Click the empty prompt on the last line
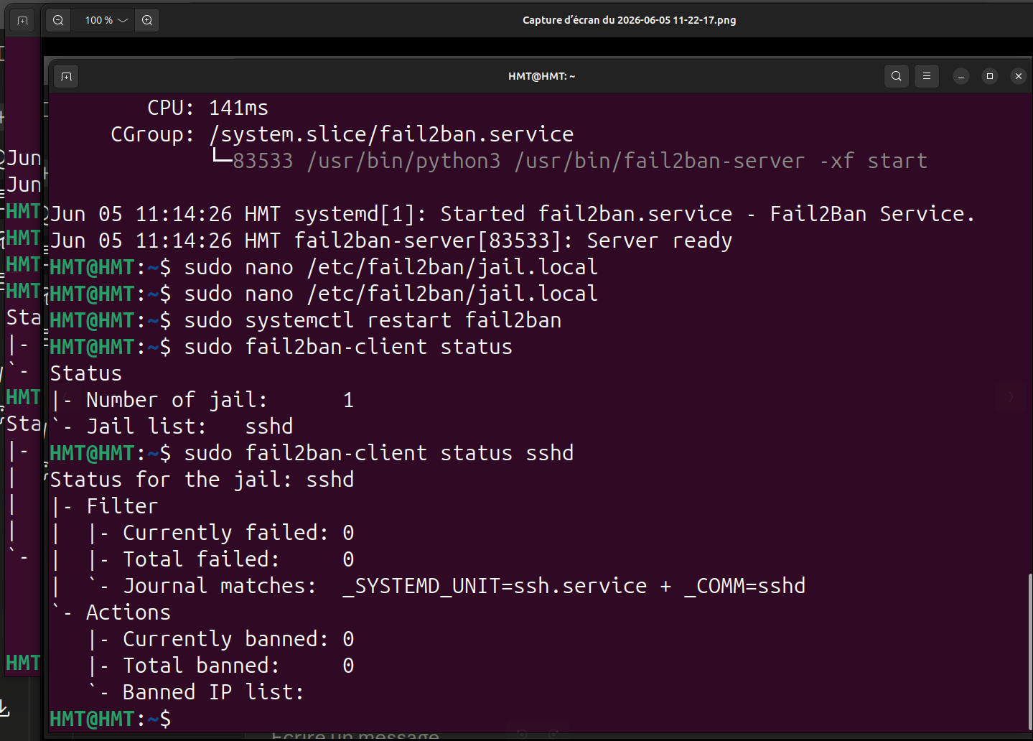 (111, 719)
